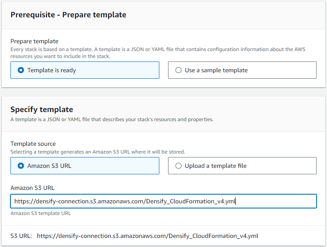Click the "Prerequisite - Prepare template" heading
Screen dimensions: 327x247
[68, 15]
